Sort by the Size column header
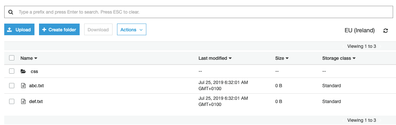The image size is (396, 125). (282, 58)
